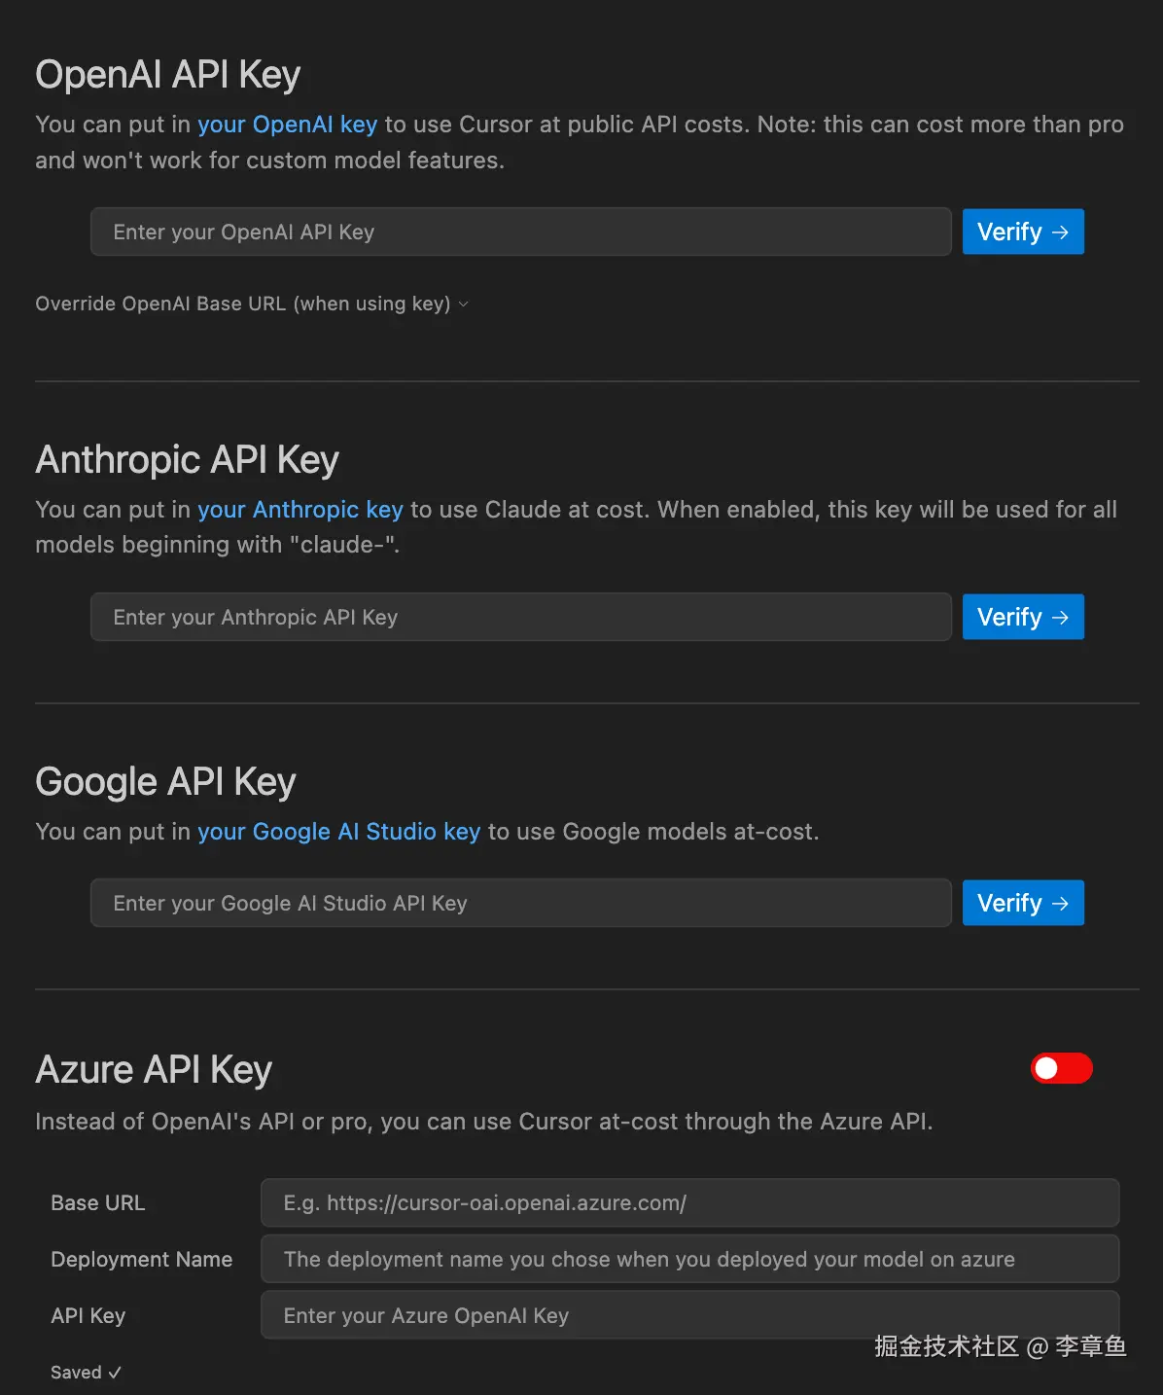Toggle the Azure API Key switch
The image size is (1163, 1395).
pyautogui.click(x=1061, y=1068)
